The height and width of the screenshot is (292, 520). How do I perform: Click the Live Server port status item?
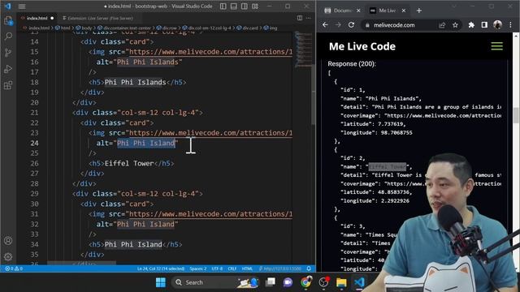pos(279,268)
